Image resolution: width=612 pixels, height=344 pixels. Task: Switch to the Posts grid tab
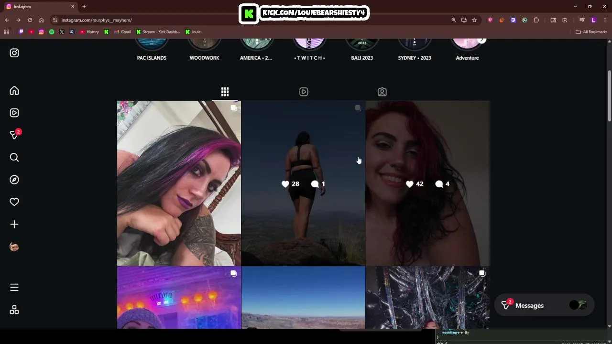pyautogui.click(x=225, y=91)
